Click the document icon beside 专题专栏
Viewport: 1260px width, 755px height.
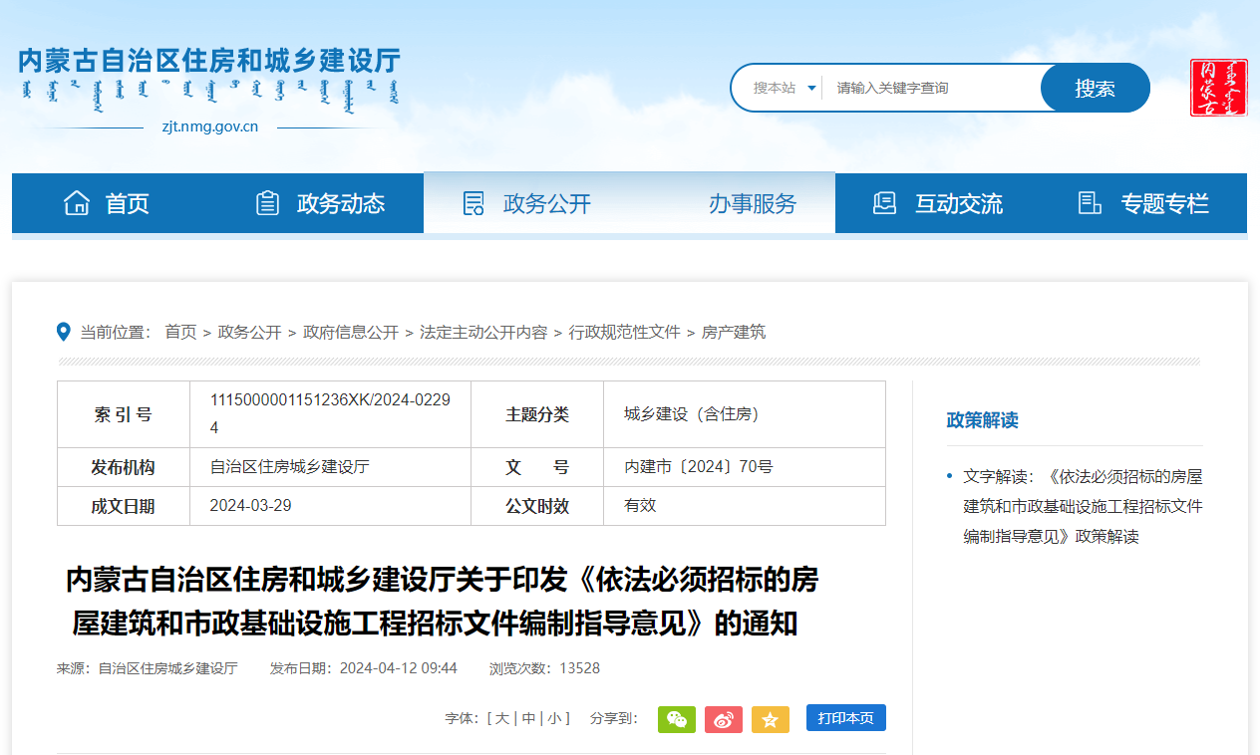click(x=1090, y=203)
